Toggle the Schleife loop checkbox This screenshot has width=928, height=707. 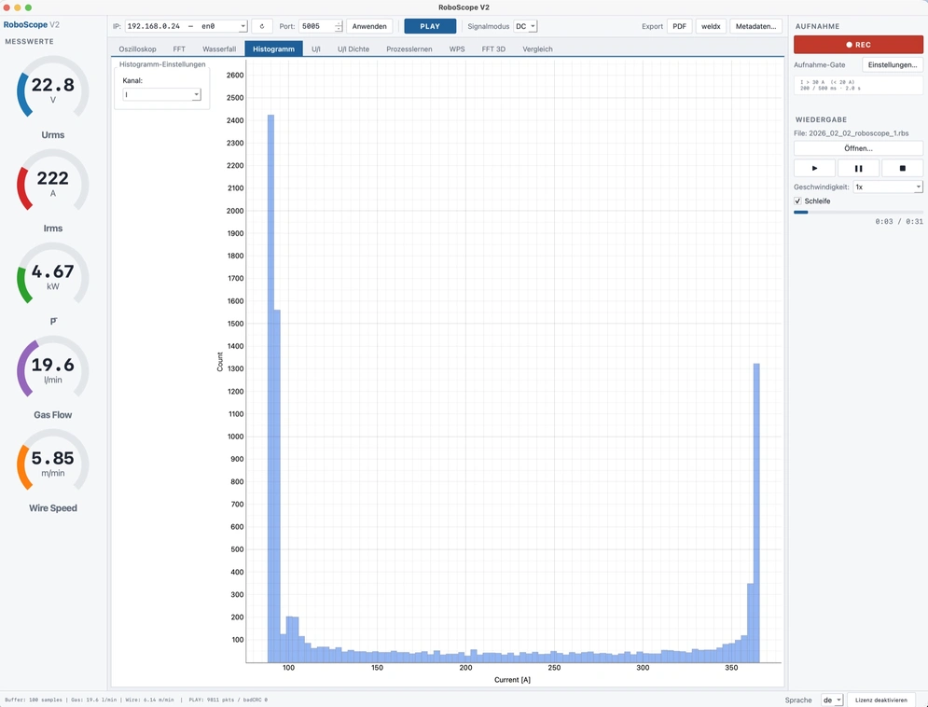(797, 201)
